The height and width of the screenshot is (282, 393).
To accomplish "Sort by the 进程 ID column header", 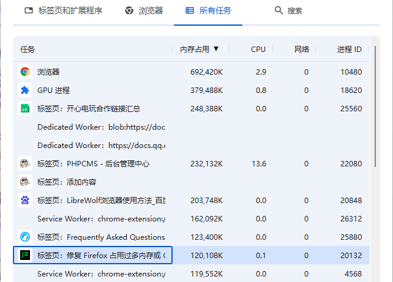I will (349, 50).
